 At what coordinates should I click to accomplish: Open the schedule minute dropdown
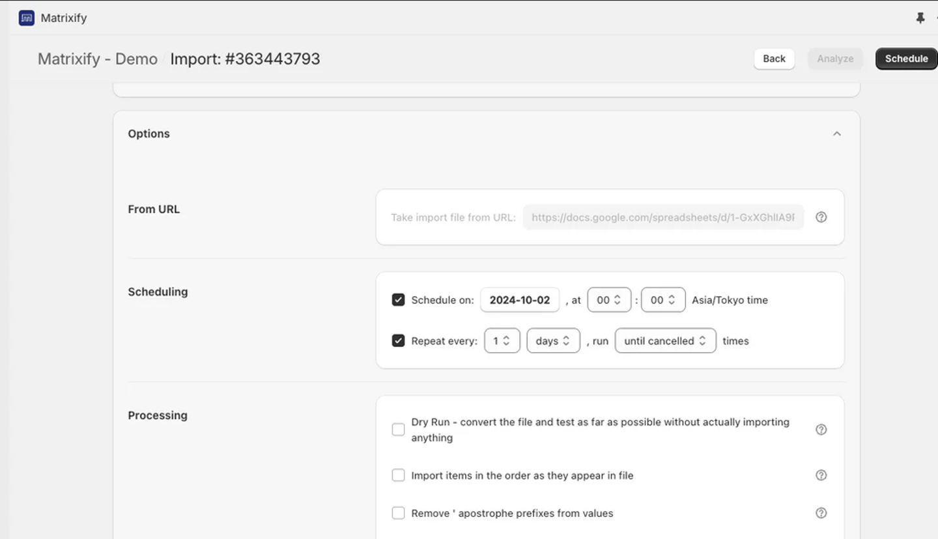(663, 300)
